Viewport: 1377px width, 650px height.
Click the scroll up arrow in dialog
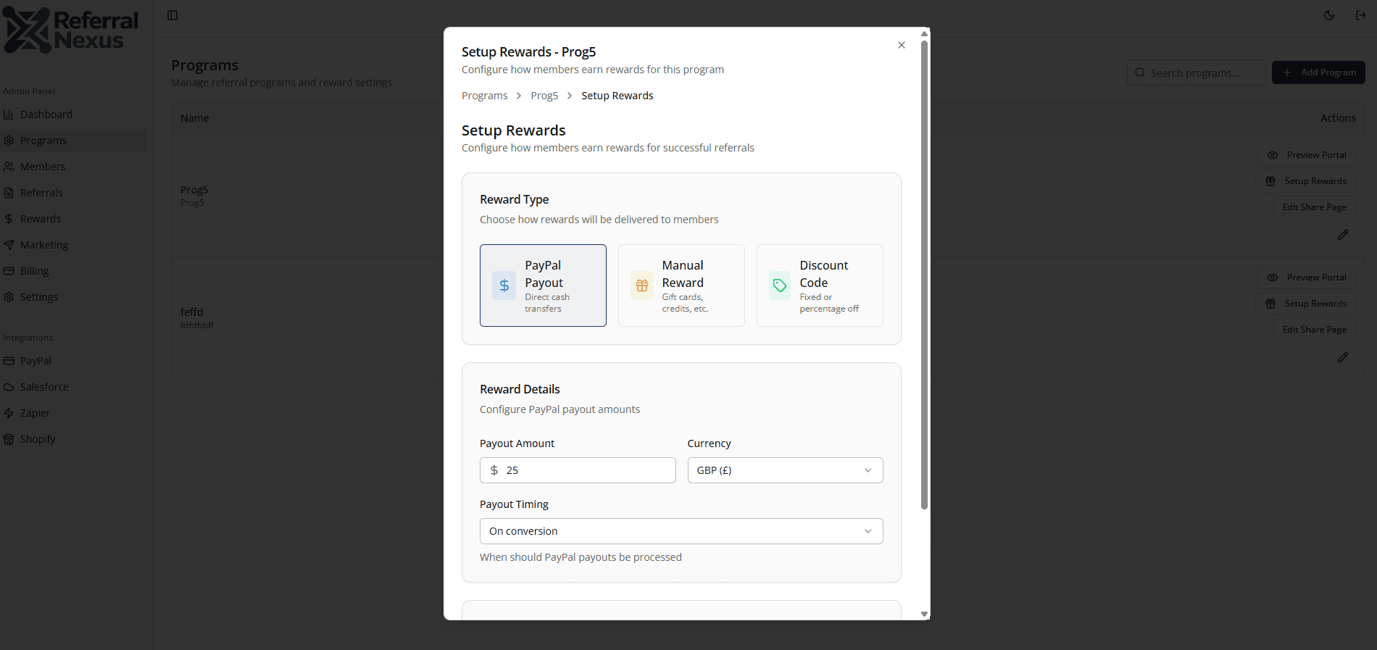click(924, 33)
